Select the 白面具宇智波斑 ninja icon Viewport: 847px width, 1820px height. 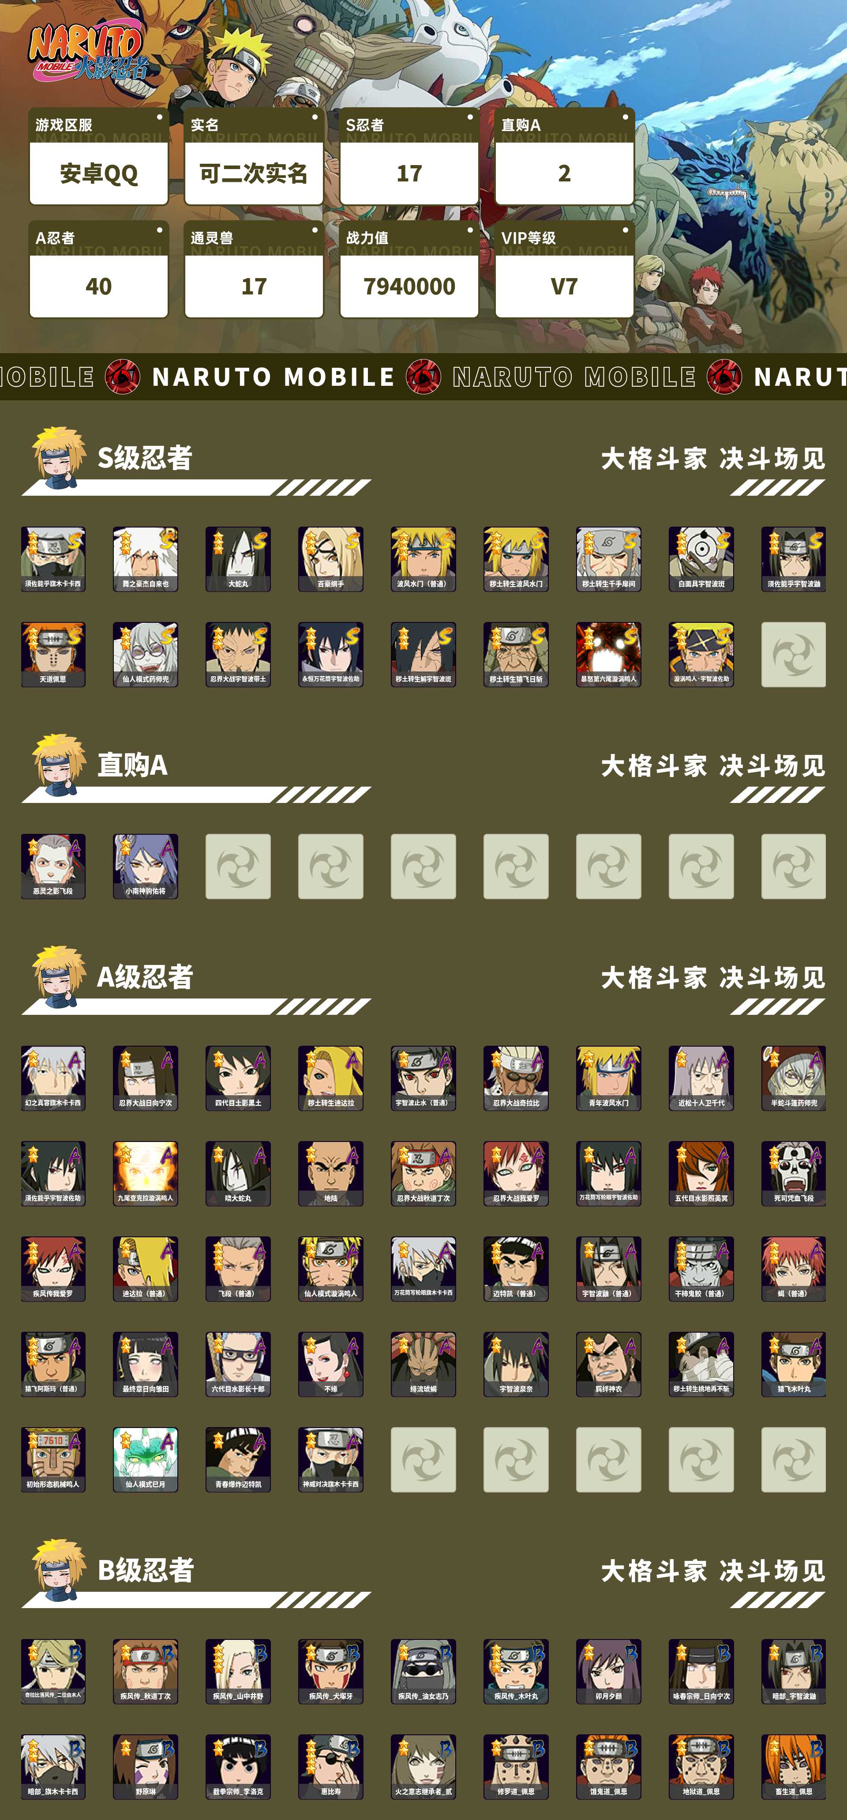pos(701,559)
